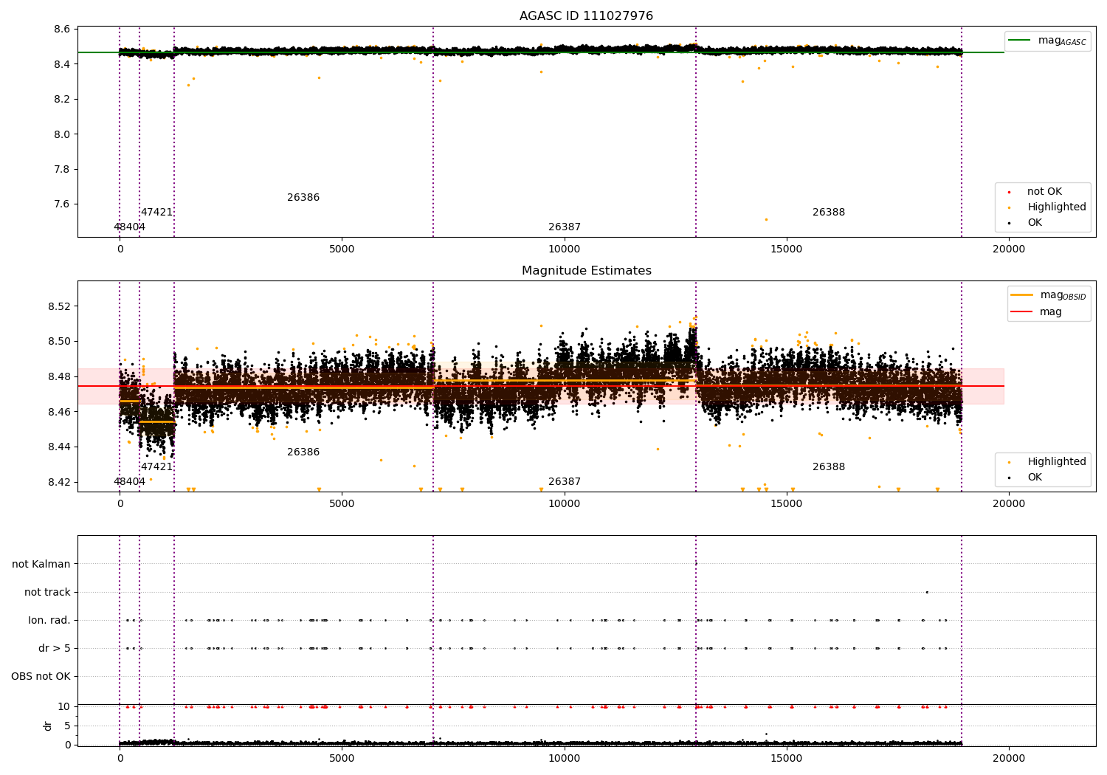
Task: Click obsid label '26386' in top plot
Action: 303,198
